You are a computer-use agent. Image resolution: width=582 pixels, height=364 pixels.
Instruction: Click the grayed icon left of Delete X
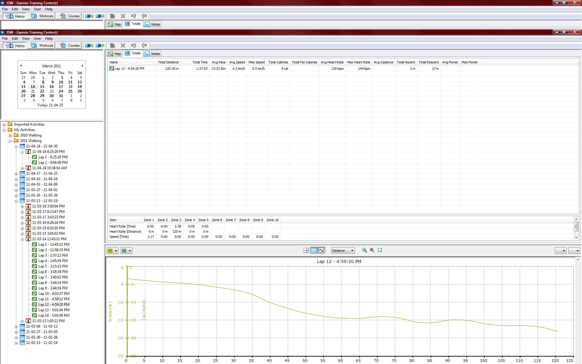[x=112, y=45]
